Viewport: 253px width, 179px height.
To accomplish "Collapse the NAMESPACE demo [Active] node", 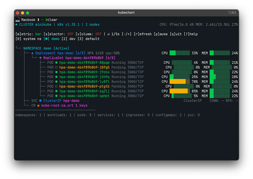I will 46,48.
